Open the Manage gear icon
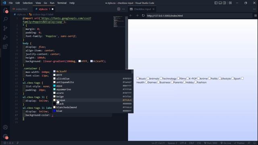258x145 pixels. click(5, 136)
